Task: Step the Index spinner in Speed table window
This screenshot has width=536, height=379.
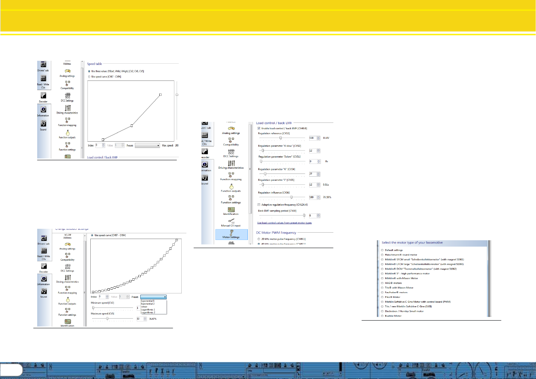Action: (103, 145)
